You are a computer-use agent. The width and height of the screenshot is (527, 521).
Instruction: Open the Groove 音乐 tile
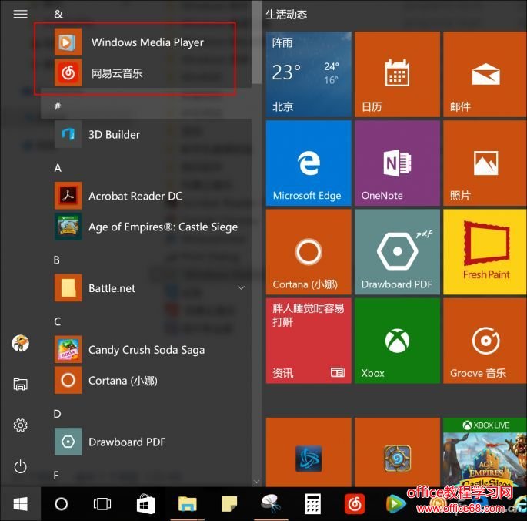coord(485,340)
